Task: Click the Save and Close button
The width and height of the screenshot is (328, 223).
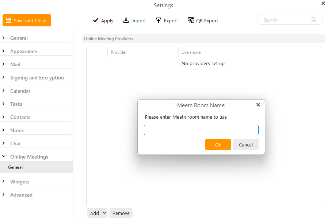Action: 27,21
